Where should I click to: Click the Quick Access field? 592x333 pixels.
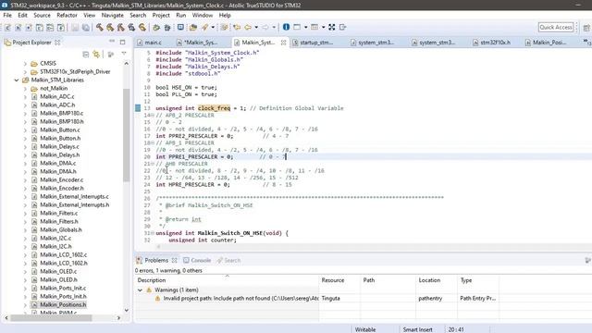point(556,27)
